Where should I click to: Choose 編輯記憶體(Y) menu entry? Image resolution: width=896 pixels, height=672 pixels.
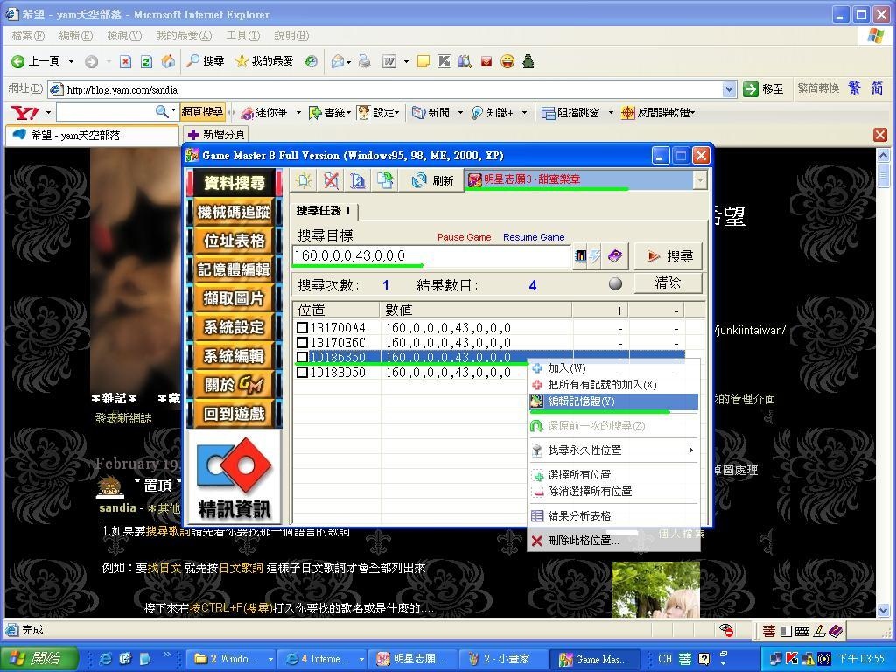coord(613,402)
